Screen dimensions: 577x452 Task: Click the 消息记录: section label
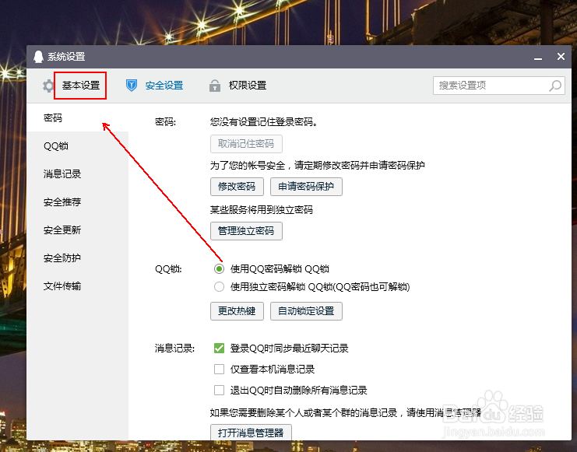pos(174,349)
